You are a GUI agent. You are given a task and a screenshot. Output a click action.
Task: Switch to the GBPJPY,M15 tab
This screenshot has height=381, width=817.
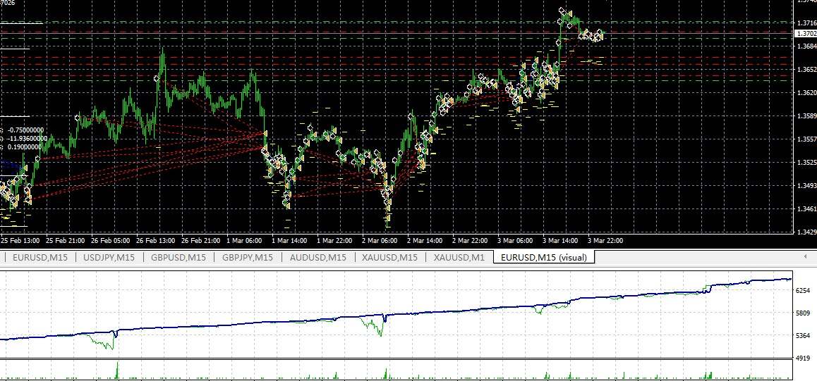click(x=248, y=257)
